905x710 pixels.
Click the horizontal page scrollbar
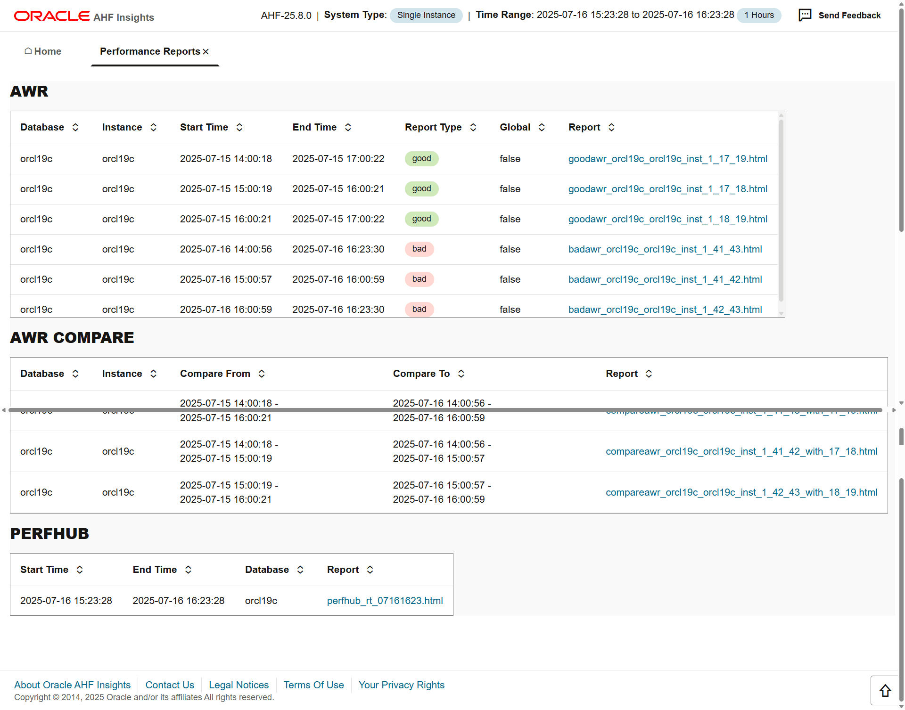[x=445, y=410]
